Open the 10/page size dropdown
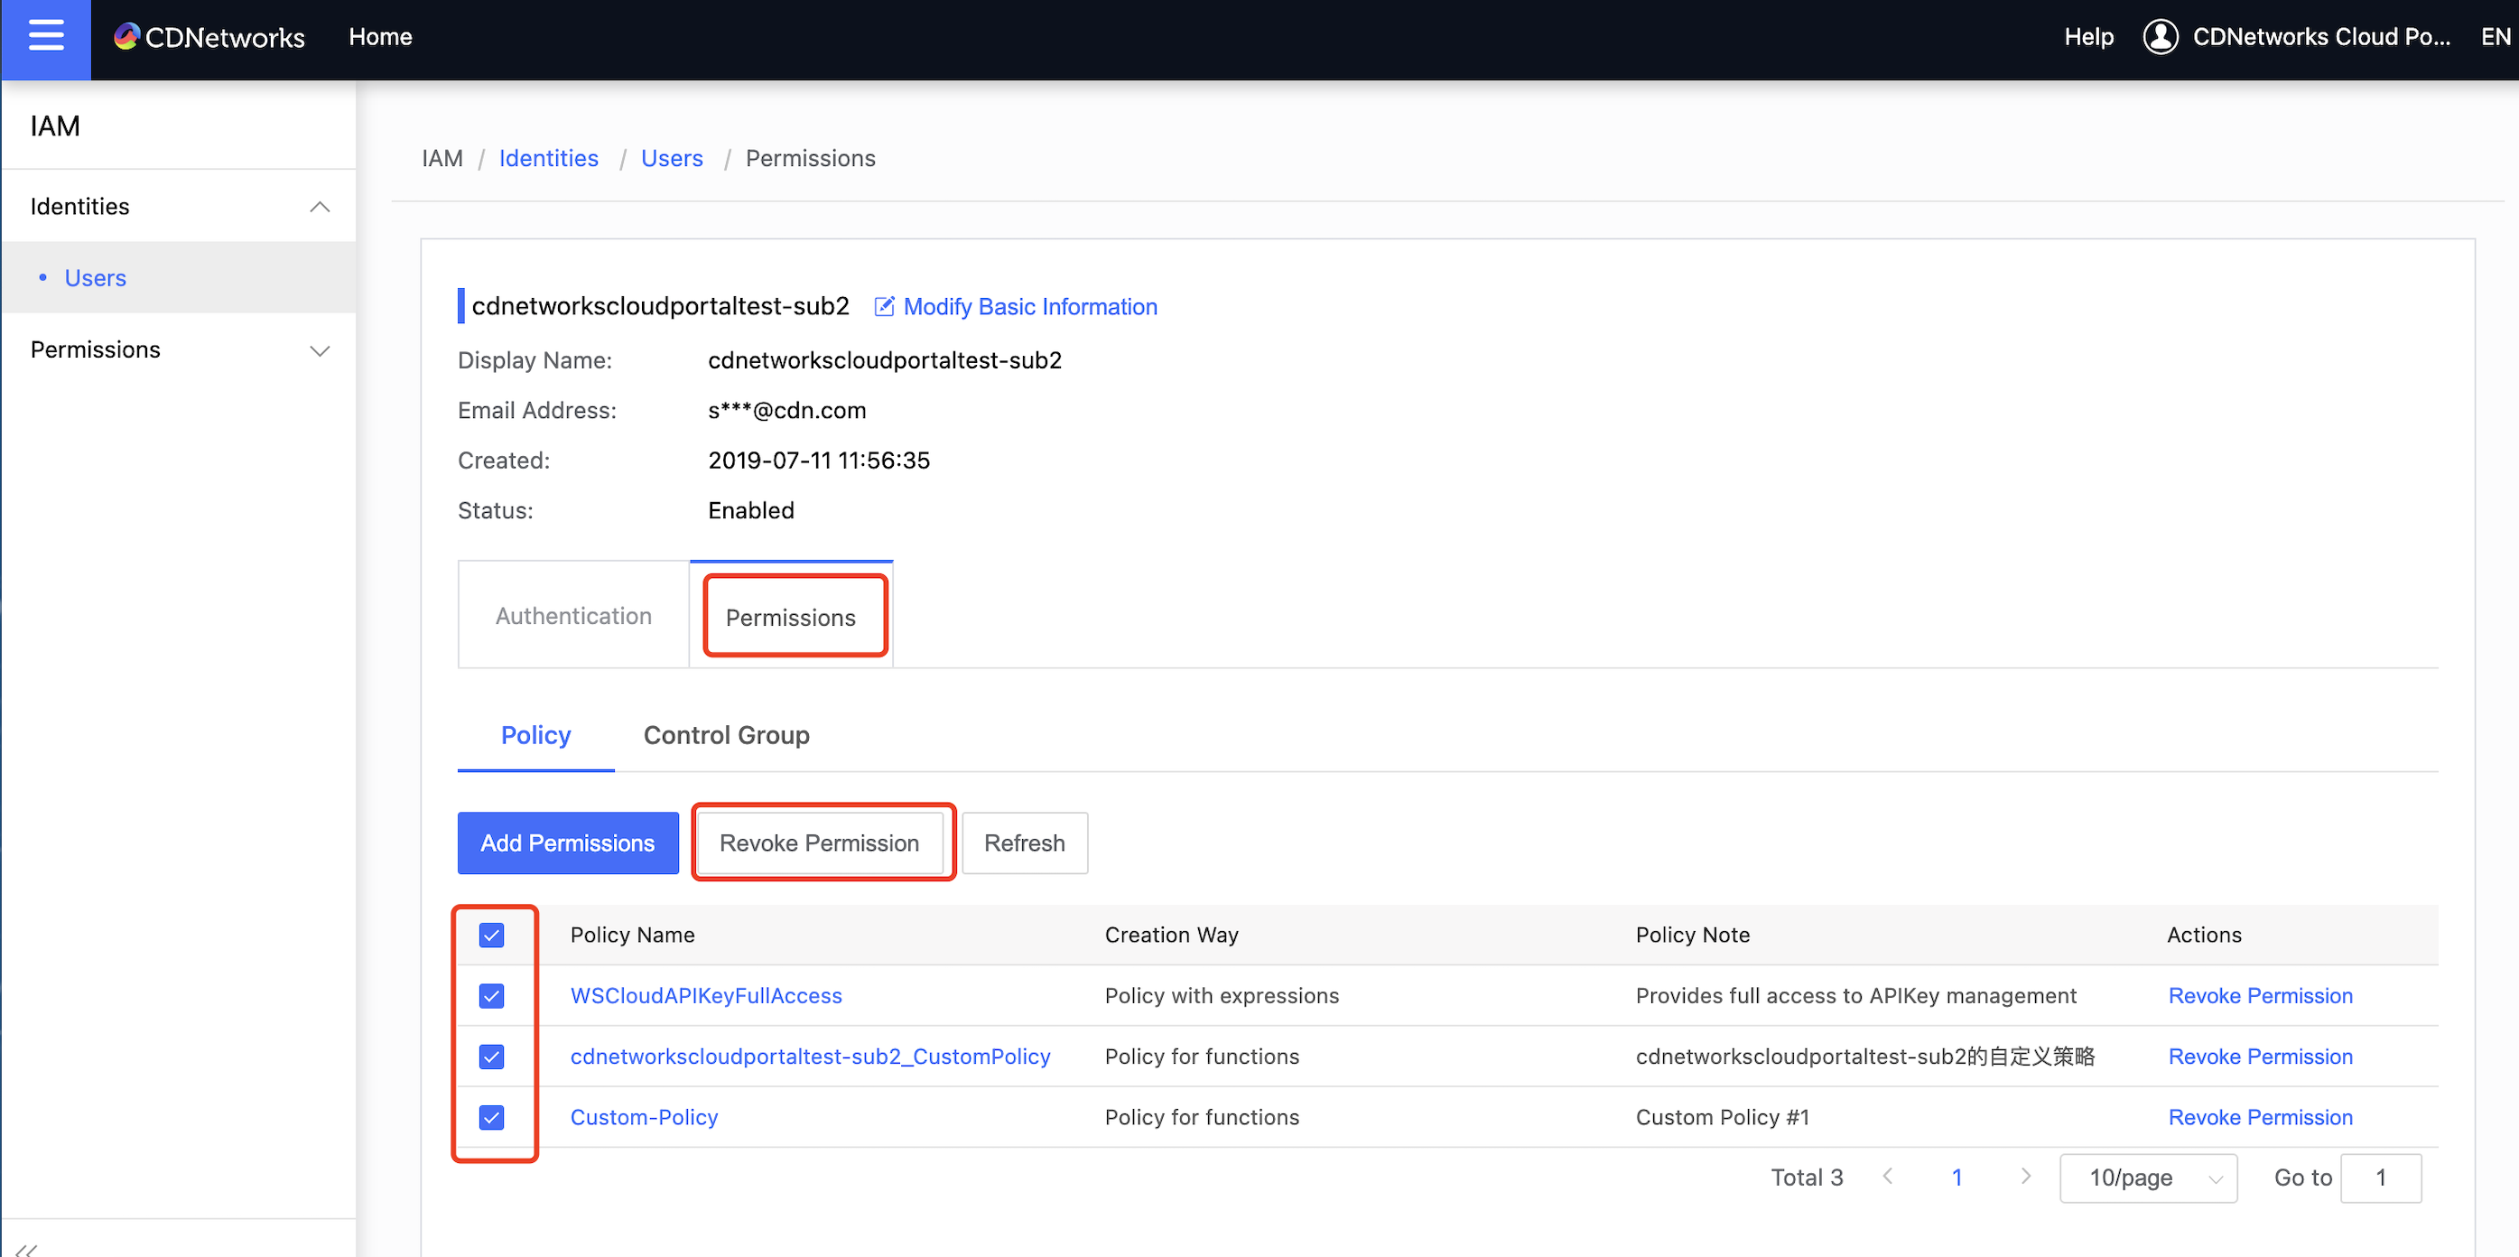Image resolution: width=2519 pixels, height=1257 pixels. click(x=2149, y=1178)
